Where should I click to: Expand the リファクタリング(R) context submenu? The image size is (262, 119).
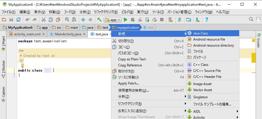coord(148,104)
